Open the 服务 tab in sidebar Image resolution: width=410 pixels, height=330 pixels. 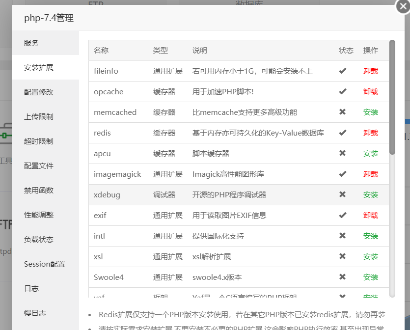(x=31, y=43)
